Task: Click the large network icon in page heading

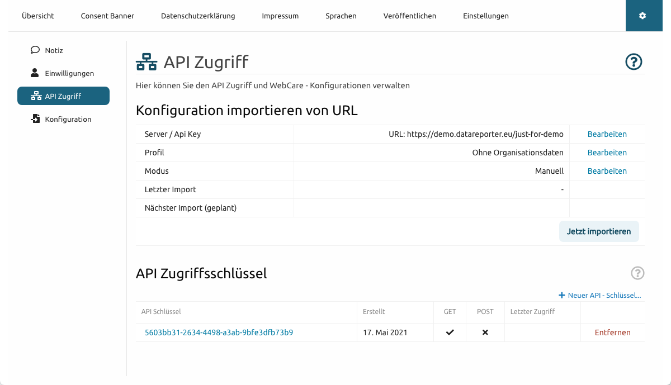Action: [x=147, y=62]
